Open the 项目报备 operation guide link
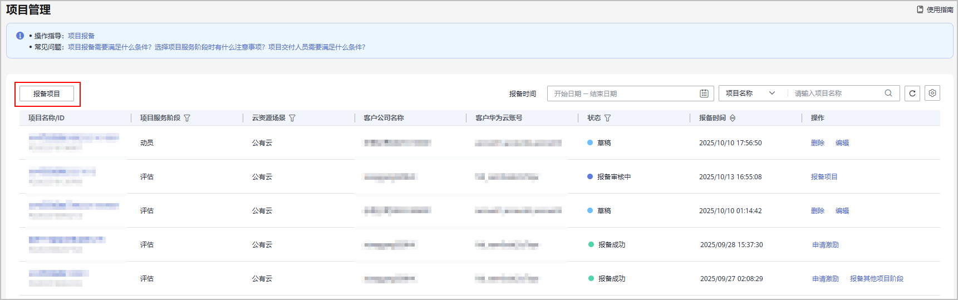This screenshot has width=958, height=300. [x=81, y=36]
